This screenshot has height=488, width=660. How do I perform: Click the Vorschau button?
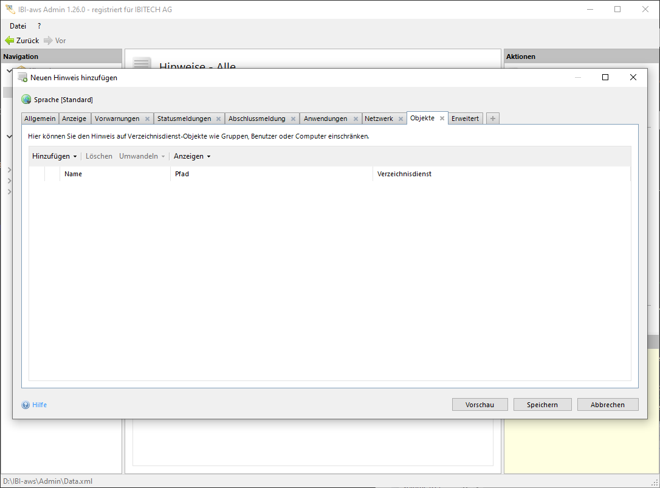[480, 405]
